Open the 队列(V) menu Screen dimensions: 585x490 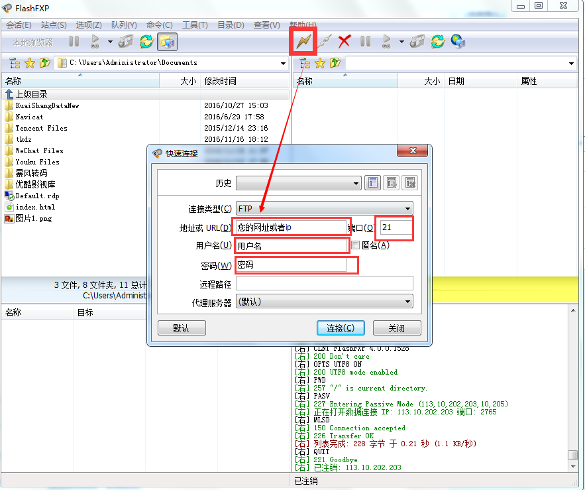click(x=124, y=25)
